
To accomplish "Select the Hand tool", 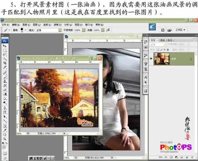I will [5, 134].
